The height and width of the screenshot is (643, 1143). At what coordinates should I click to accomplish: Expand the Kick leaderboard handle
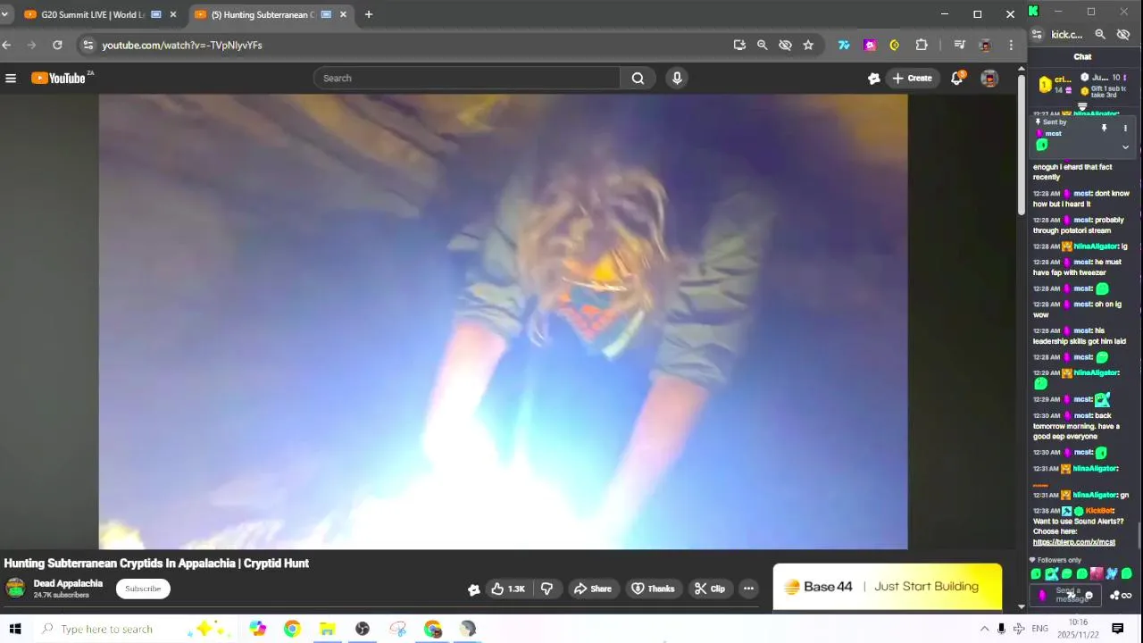tap(1082, 106)
